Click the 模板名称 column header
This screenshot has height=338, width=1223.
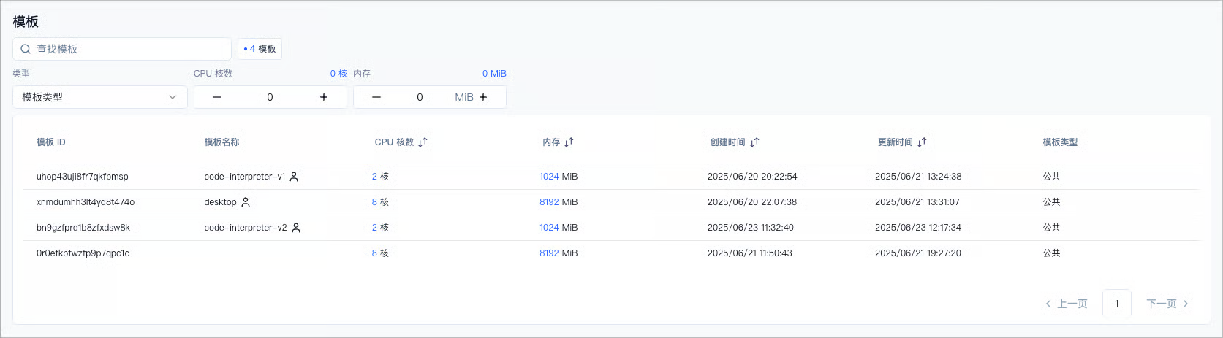click(x=221, y=142)
